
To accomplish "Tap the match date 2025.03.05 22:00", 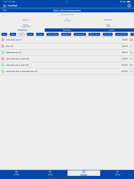I will tap(67, 15).
